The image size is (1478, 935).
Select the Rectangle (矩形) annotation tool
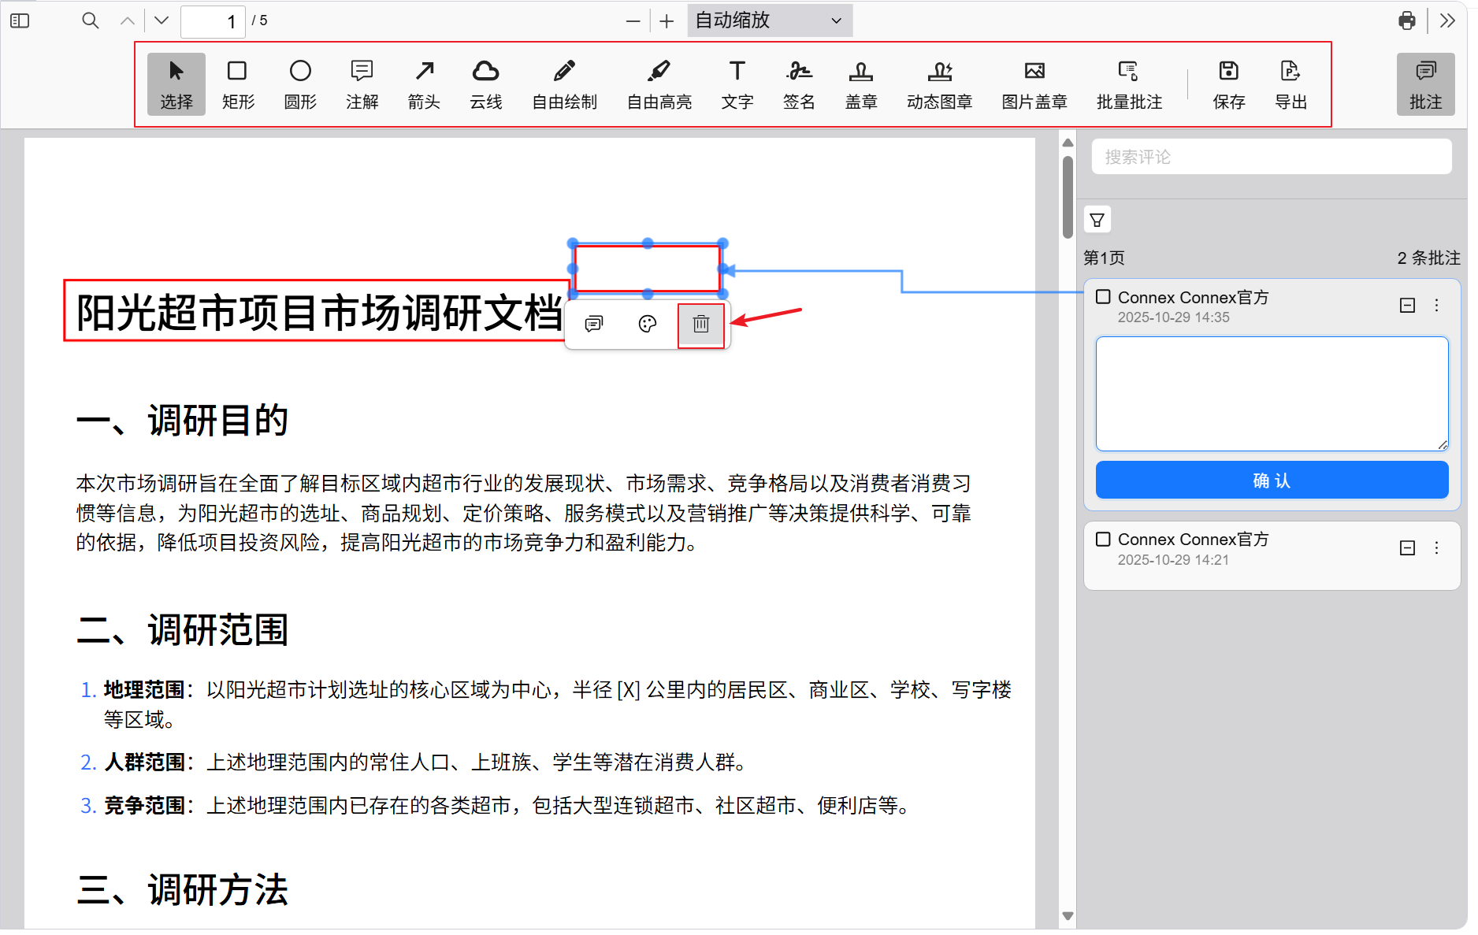point(237,84)
